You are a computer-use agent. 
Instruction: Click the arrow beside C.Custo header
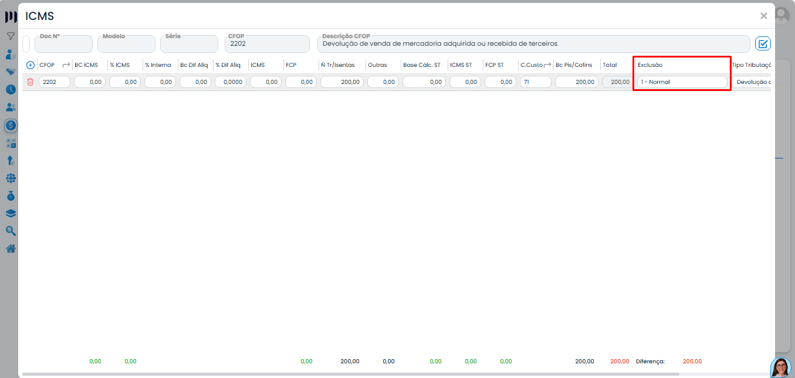coord(547,65)
